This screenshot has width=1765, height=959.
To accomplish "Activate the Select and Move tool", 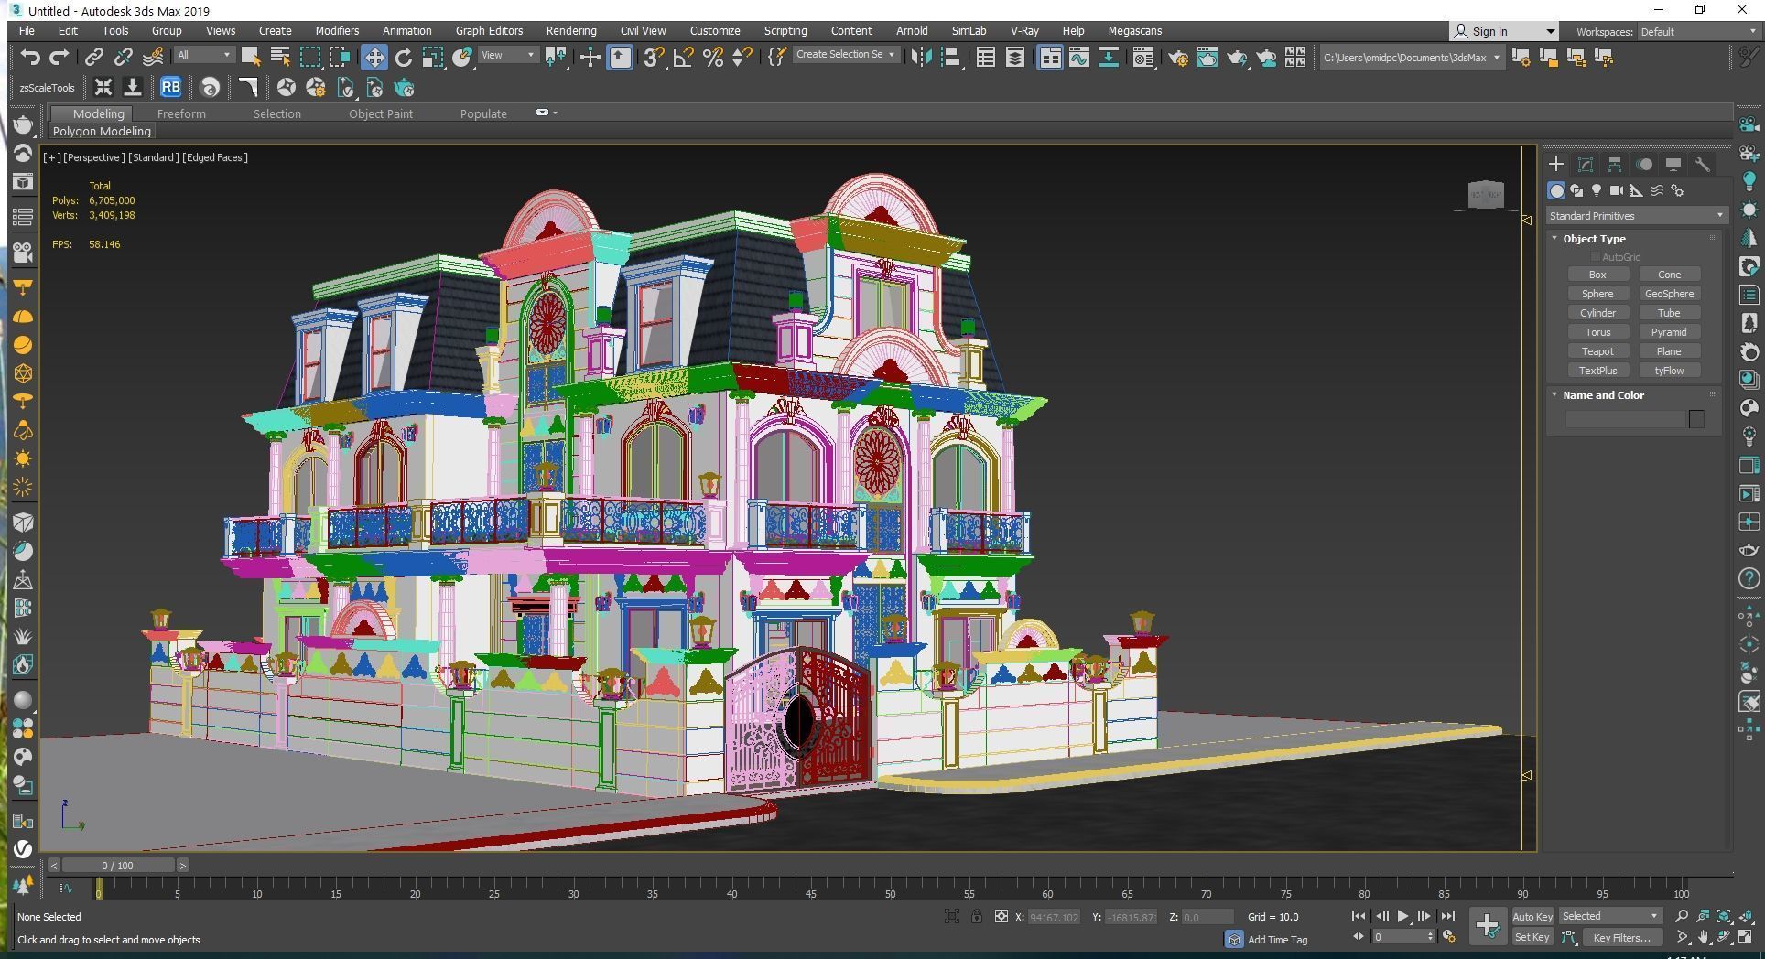I will pyautogui.click(x=374, y=58).
